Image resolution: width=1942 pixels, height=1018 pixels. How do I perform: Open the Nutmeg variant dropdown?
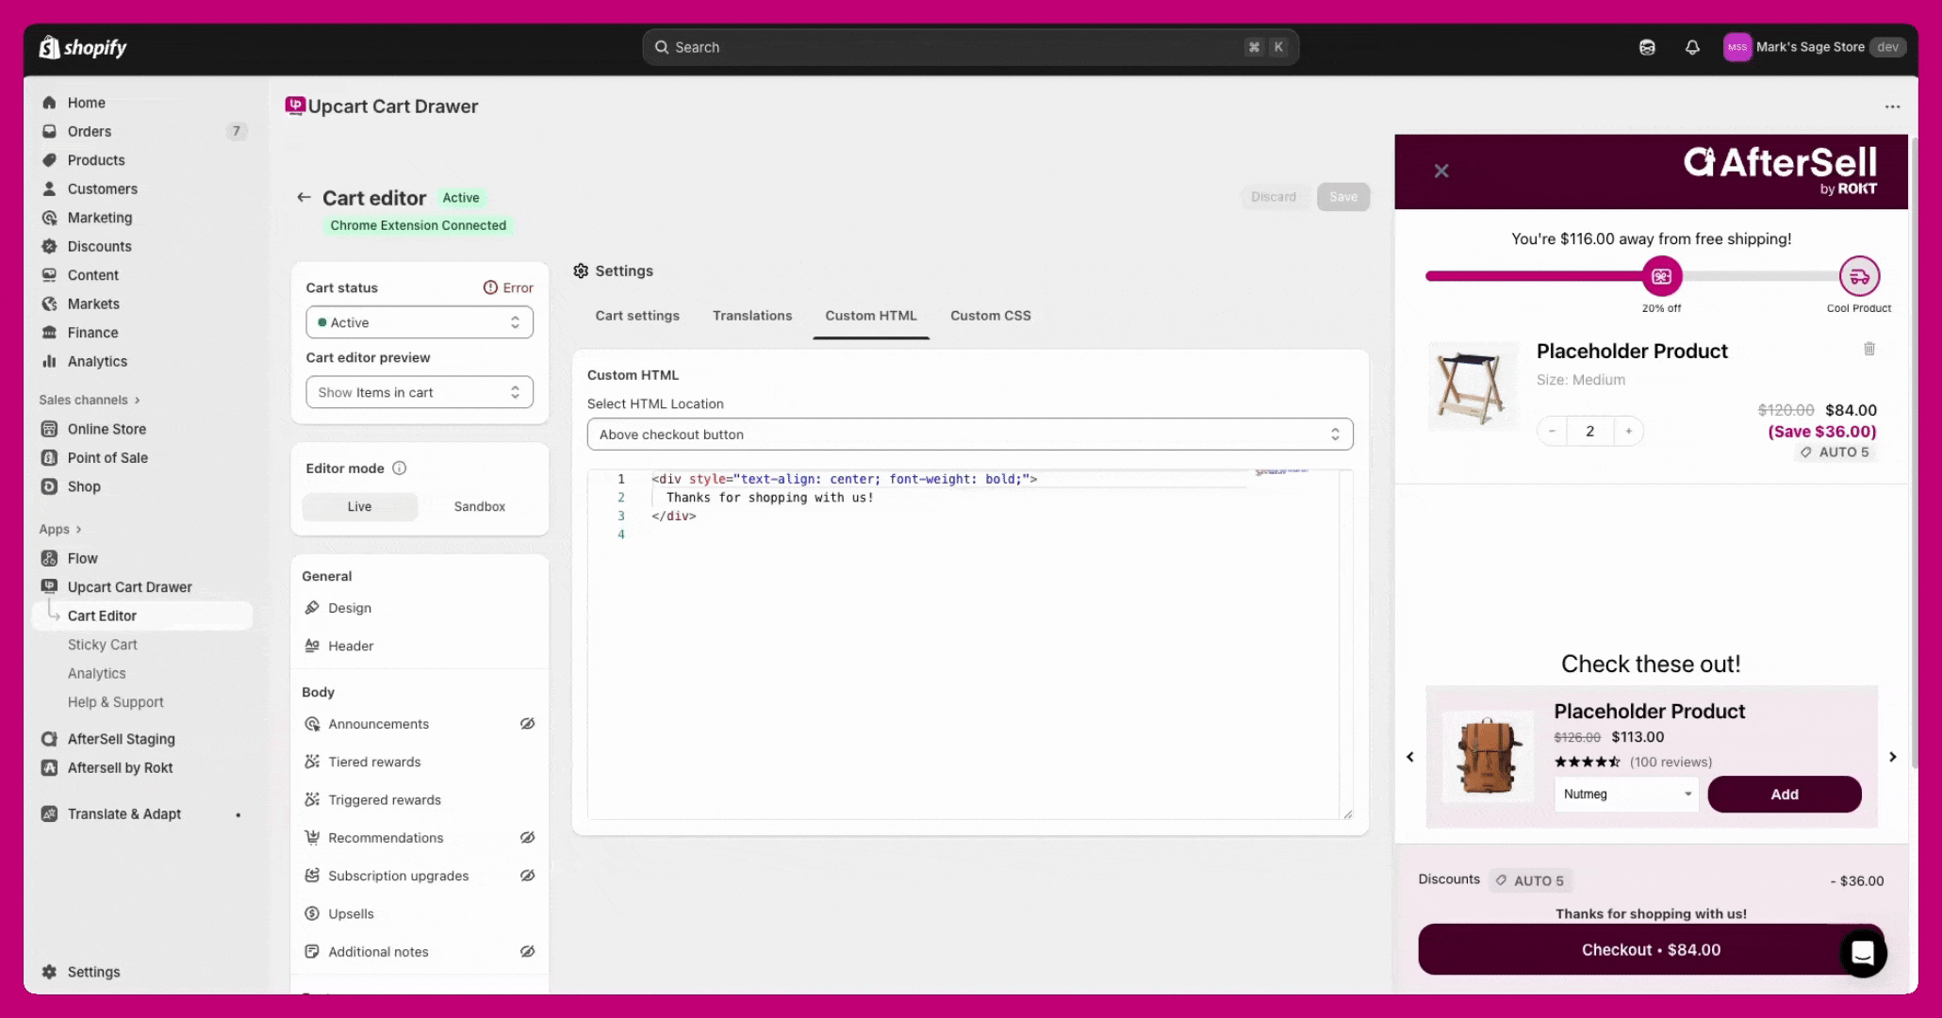(1626, 794)
